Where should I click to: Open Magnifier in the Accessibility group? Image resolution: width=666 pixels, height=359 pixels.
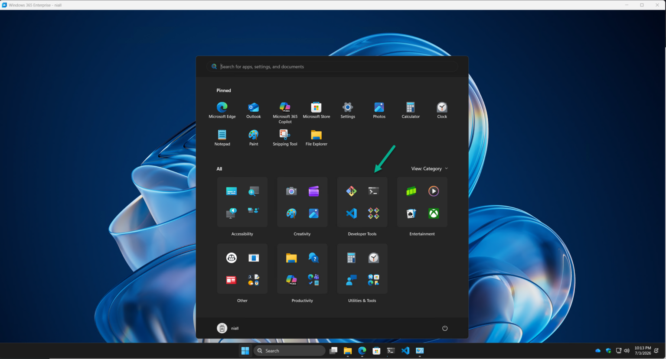click(254, 191)
